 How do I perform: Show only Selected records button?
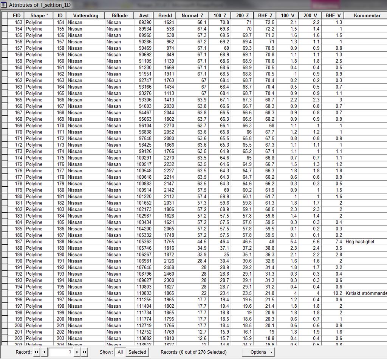tap(137, 352)
